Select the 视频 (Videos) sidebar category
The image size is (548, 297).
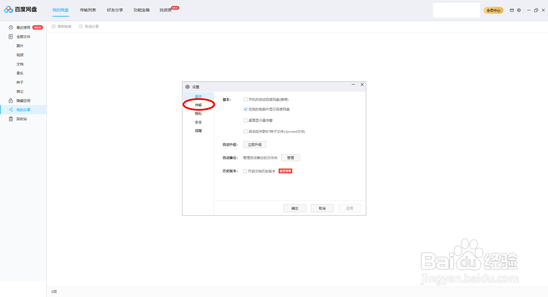coord(20,55)
